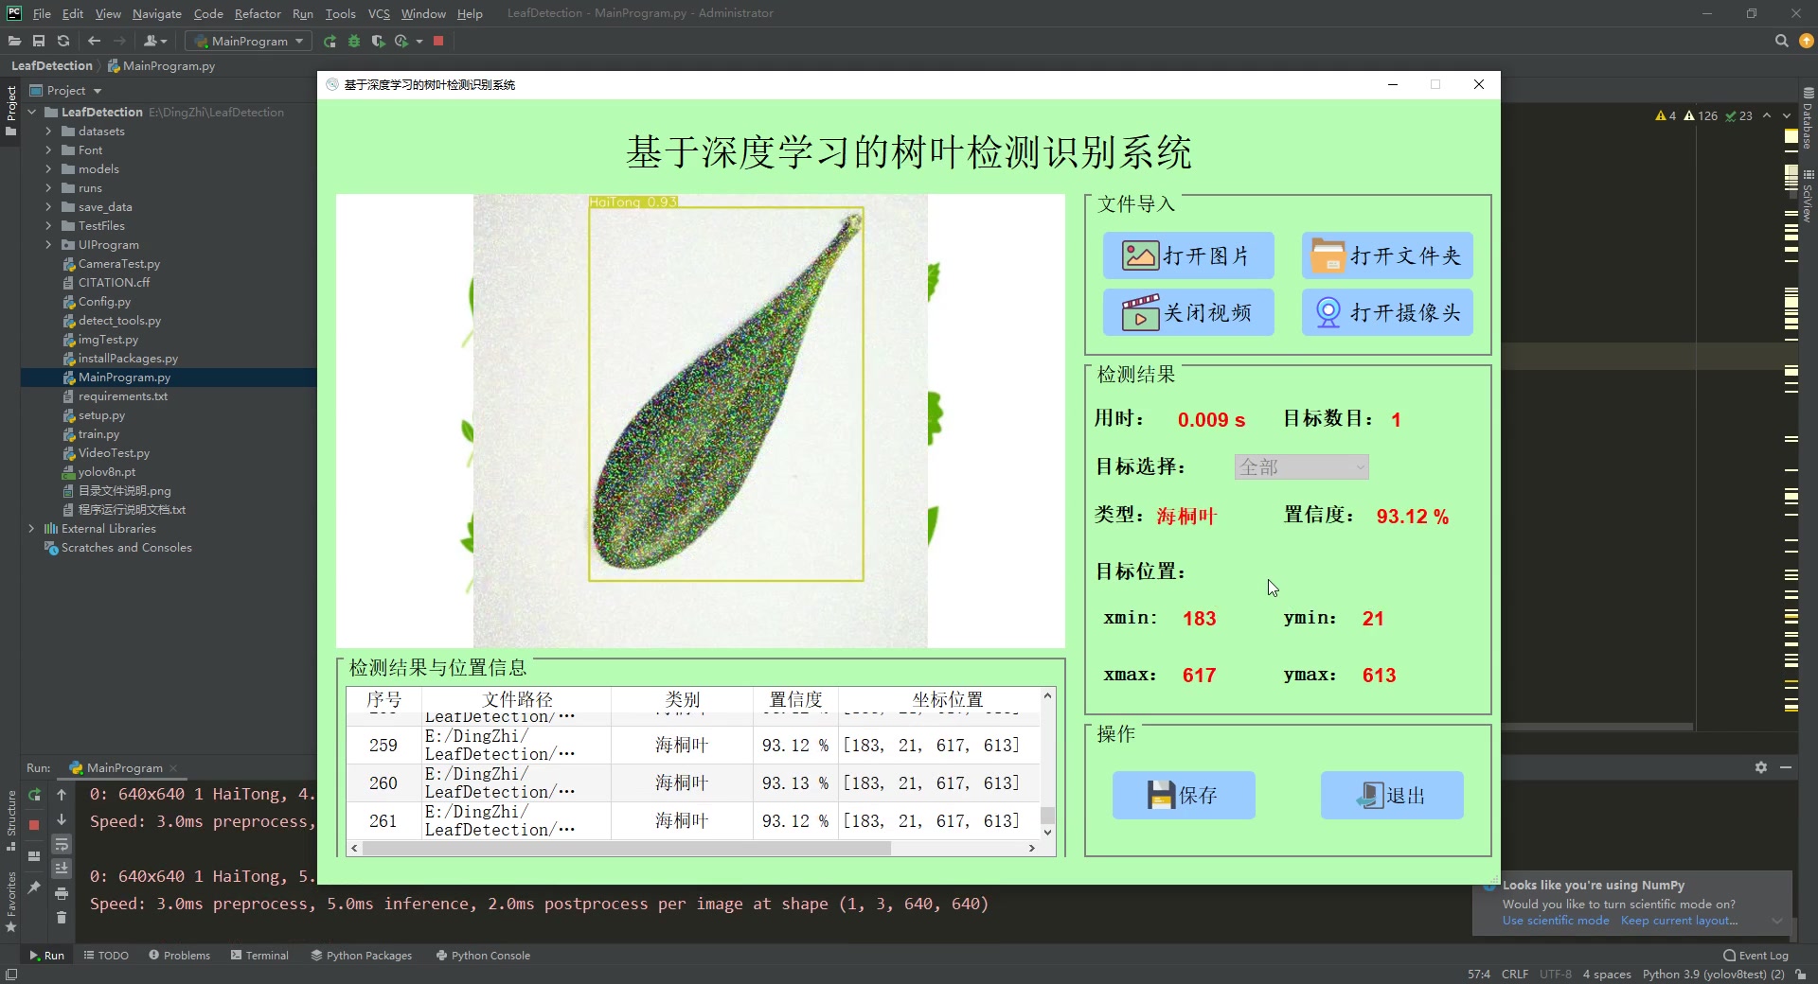Screen dimensions: 1818x984
Task: Save detection results with 保存 button
Action: 1183,795
